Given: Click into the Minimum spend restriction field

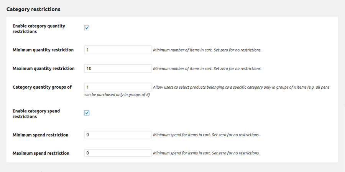Looking at the screenshot, I should (x=118, y=135).
